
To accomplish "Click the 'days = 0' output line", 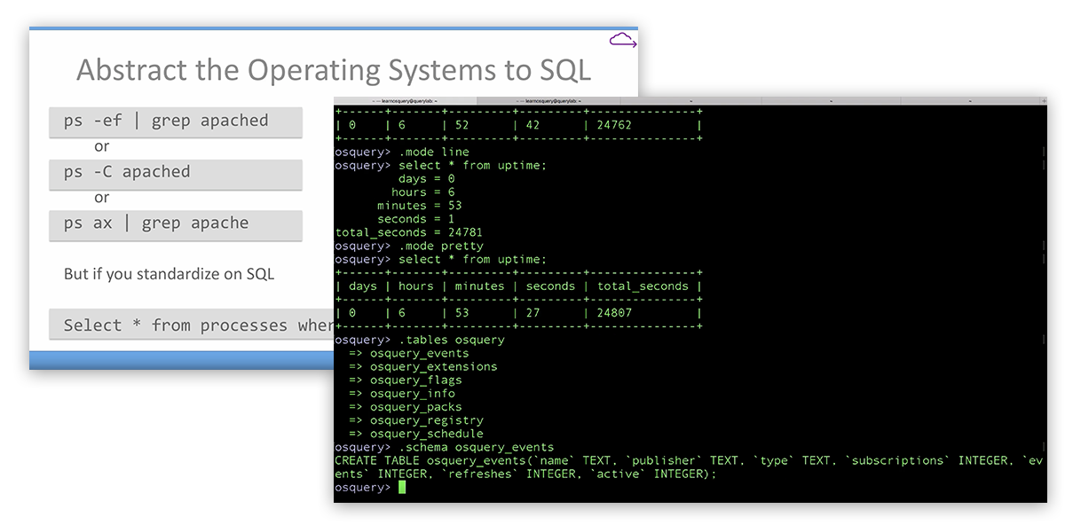I will click(x=426, y=178).
